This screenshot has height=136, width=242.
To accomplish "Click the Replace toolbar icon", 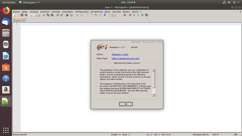I will point(71,15).
